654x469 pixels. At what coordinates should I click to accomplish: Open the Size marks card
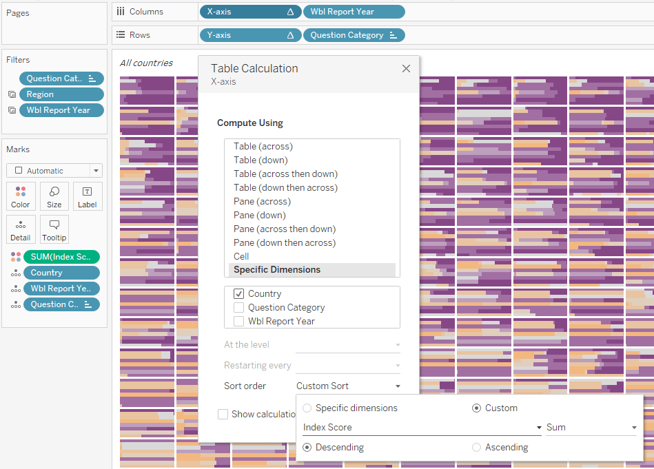[x=54, y=196]
